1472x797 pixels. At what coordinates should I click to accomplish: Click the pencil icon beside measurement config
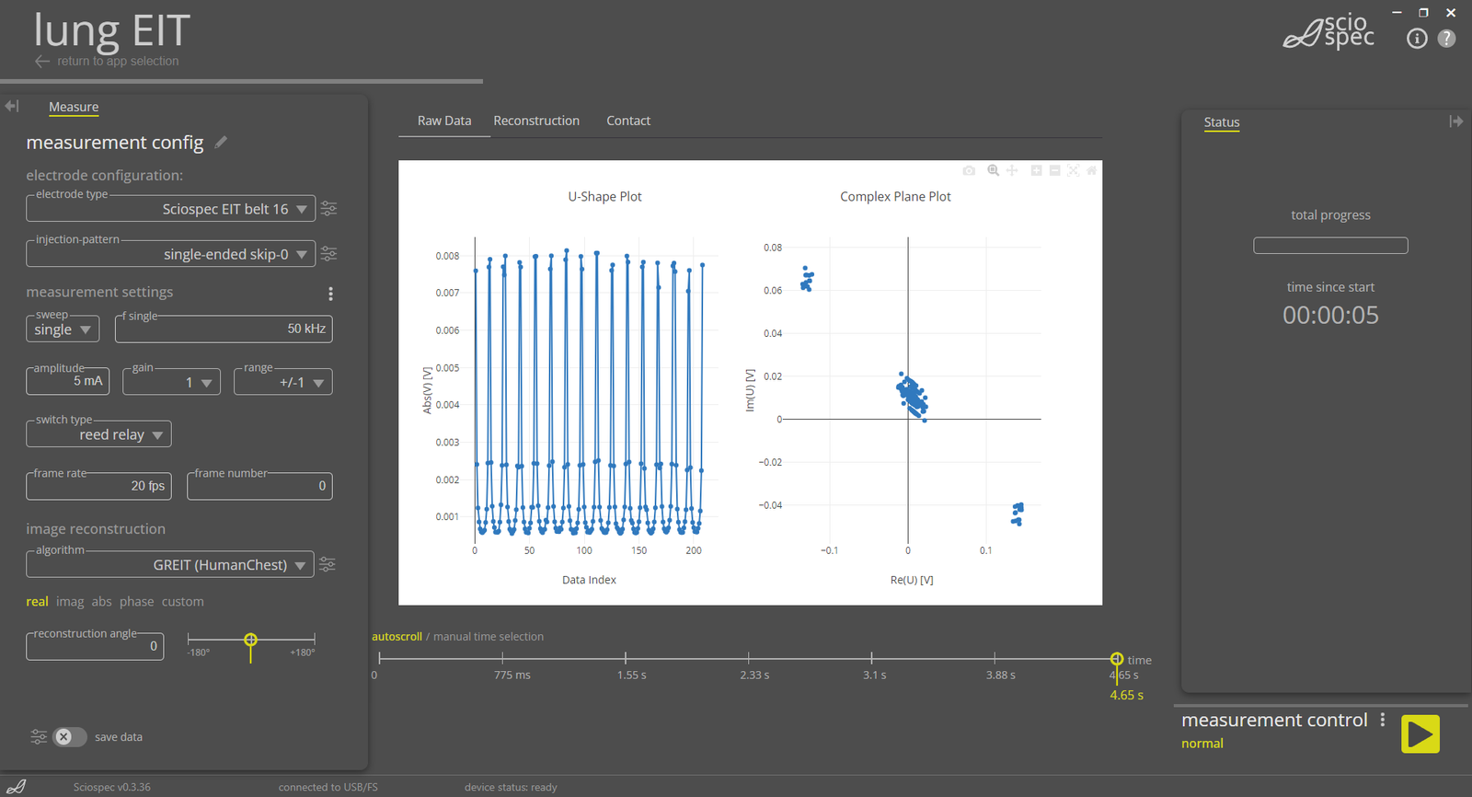[221, 143]
